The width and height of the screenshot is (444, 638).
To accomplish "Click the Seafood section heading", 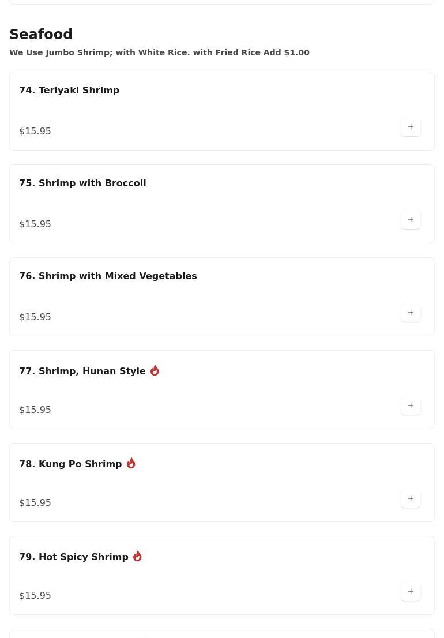I will (41, 35).
